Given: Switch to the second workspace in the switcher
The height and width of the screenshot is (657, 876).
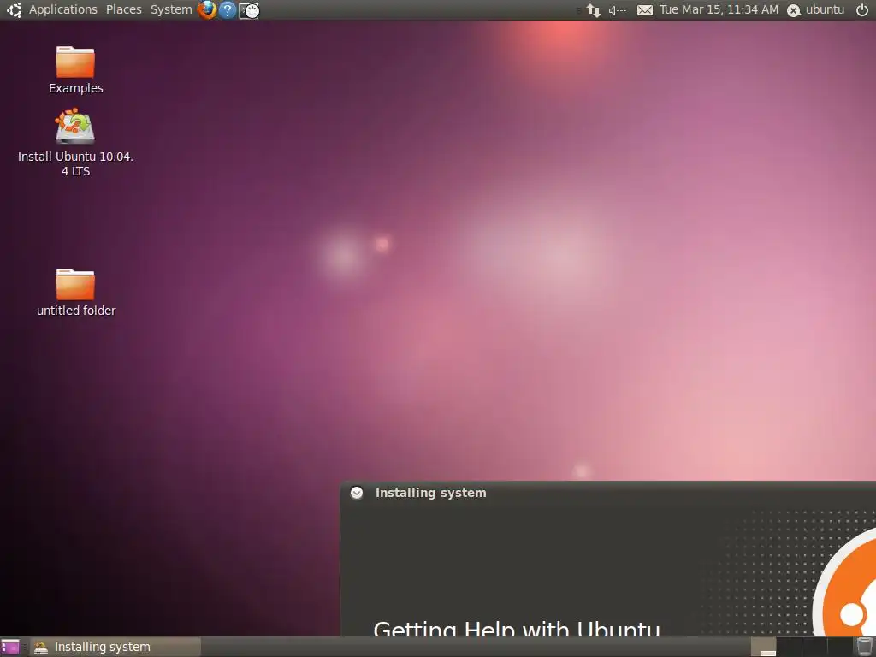Looking at the screenshot, I should point(789,647).
